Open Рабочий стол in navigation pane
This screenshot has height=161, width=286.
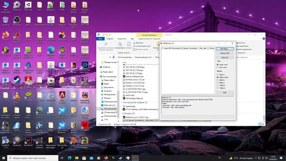[x=108, y=105]
